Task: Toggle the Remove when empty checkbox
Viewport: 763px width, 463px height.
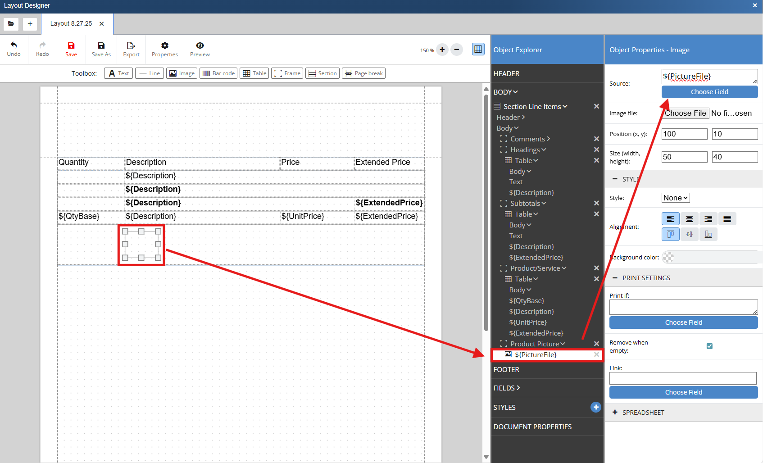Action: [709, 346]
